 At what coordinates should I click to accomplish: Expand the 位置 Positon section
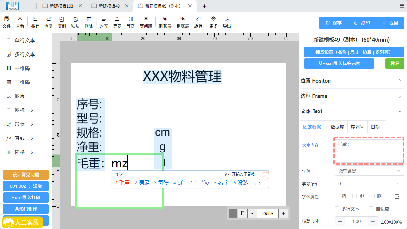coord(352,81)
